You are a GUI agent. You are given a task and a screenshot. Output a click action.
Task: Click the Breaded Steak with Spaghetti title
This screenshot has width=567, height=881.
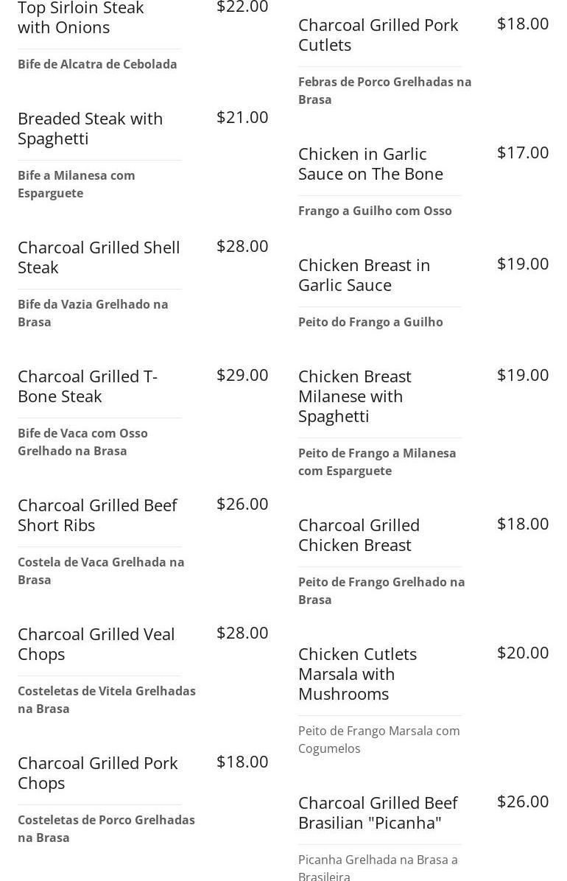coord(90,128)
